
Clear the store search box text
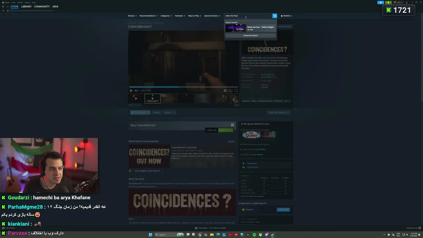point(270,16)
